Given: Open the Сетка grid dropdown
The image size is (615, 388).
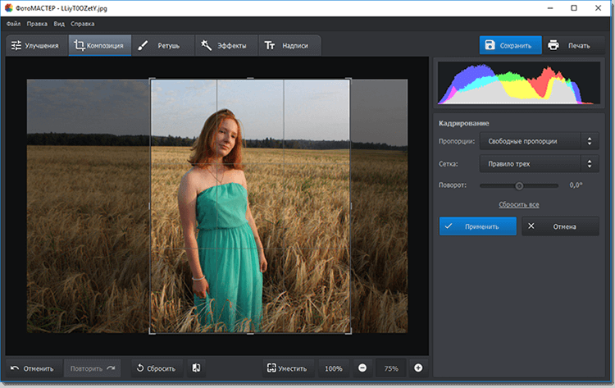Looking at the screenshot, I should tap(540, 164).
